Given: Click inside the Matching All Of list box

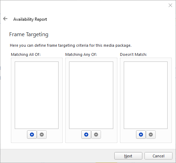Looking at the screenshot, I should (x=36, y=95).
